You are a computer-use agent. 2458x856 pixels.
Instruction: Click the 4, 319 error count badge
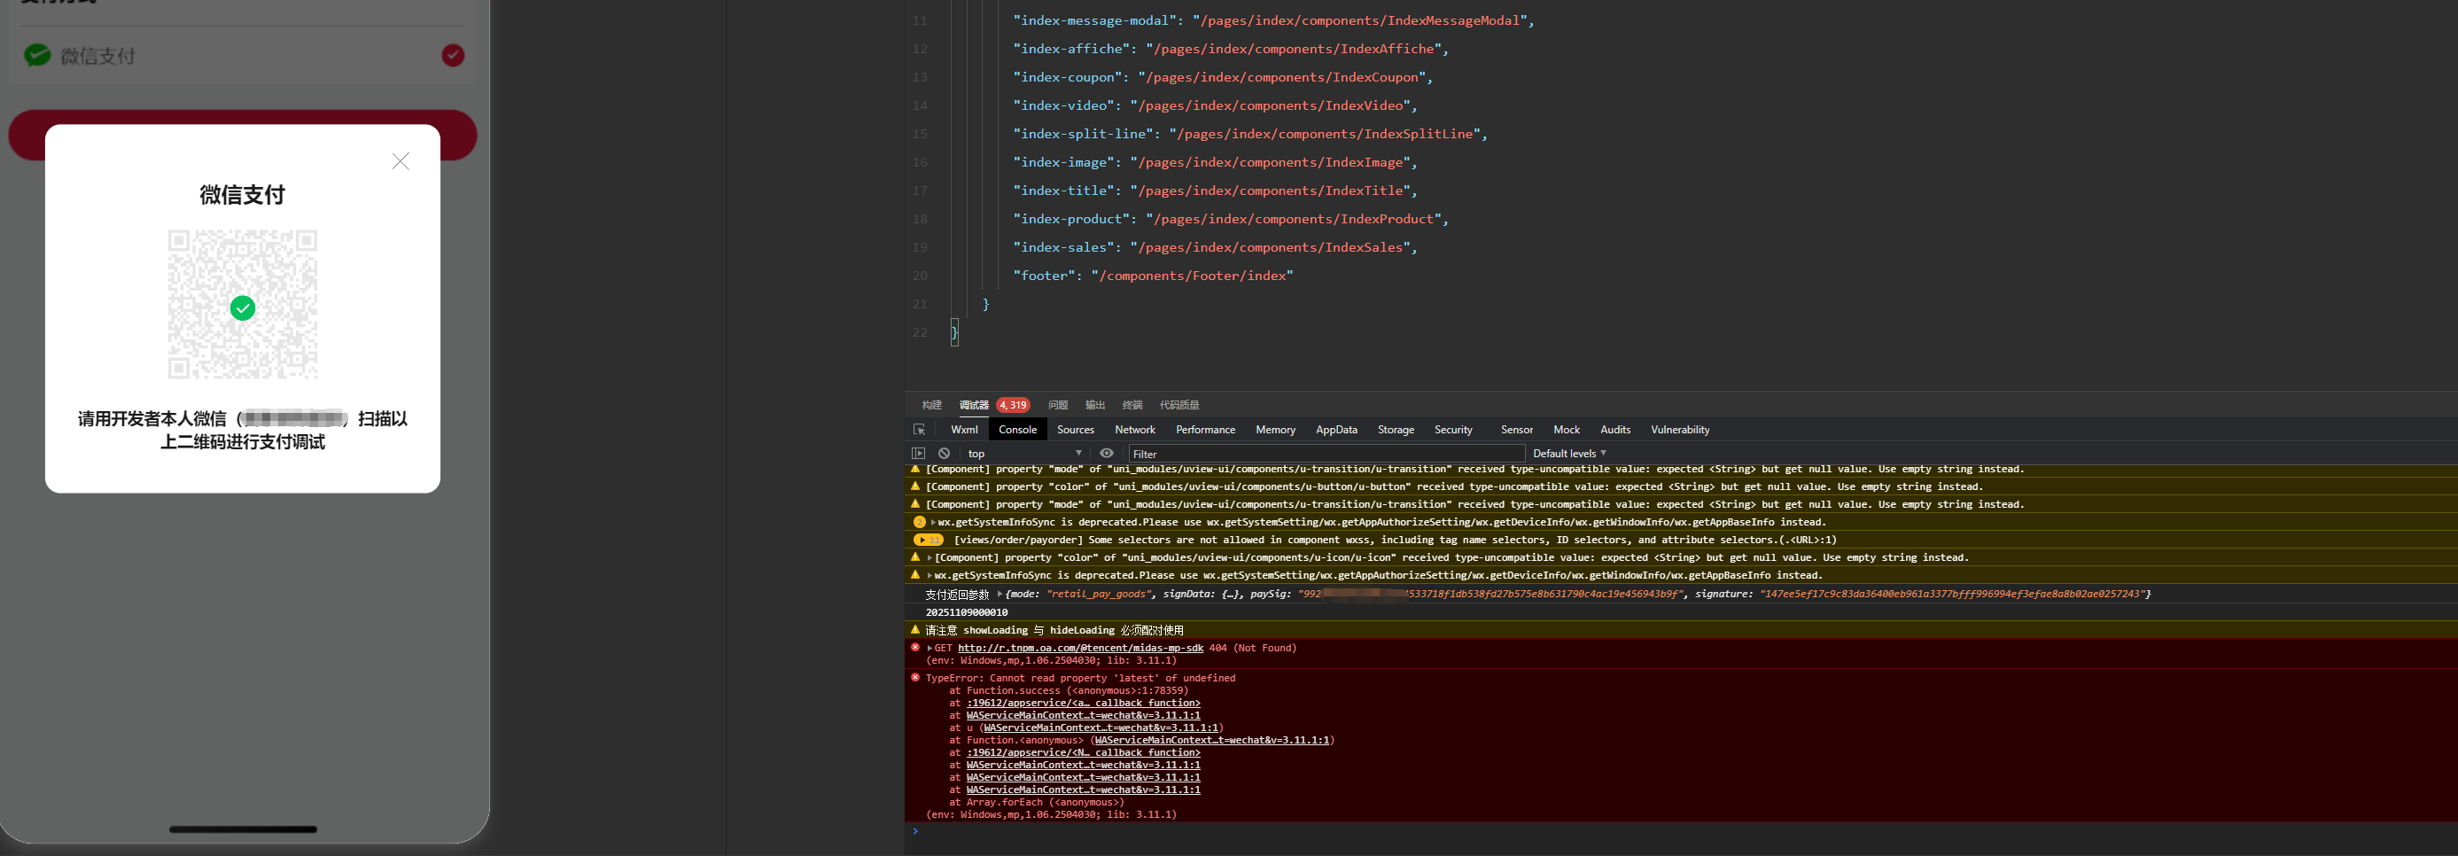click(x=1013, y=405)
